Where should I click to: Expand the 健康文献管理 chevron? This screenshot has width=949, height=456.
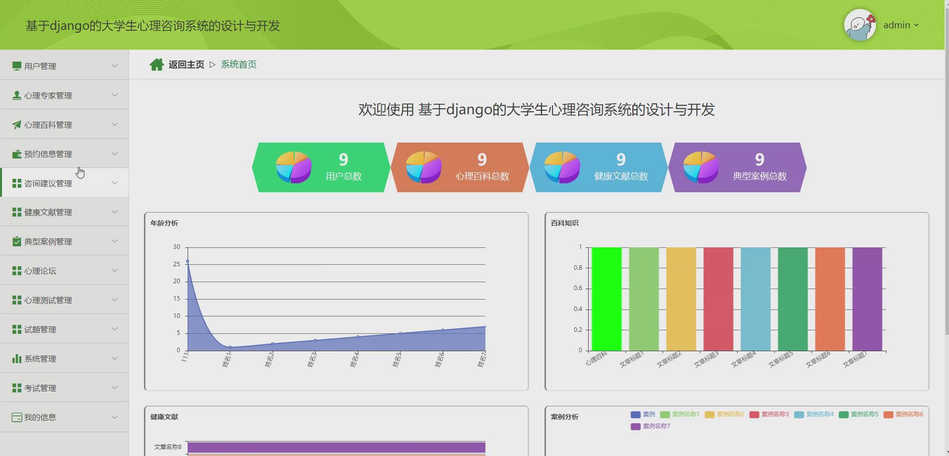115,212
